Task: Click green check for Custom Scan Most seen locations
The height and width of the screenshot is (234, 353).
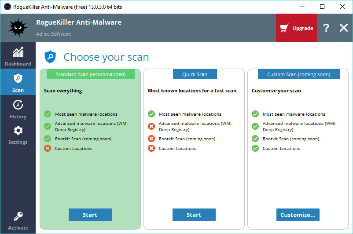Action: click(x=255, y=114)
